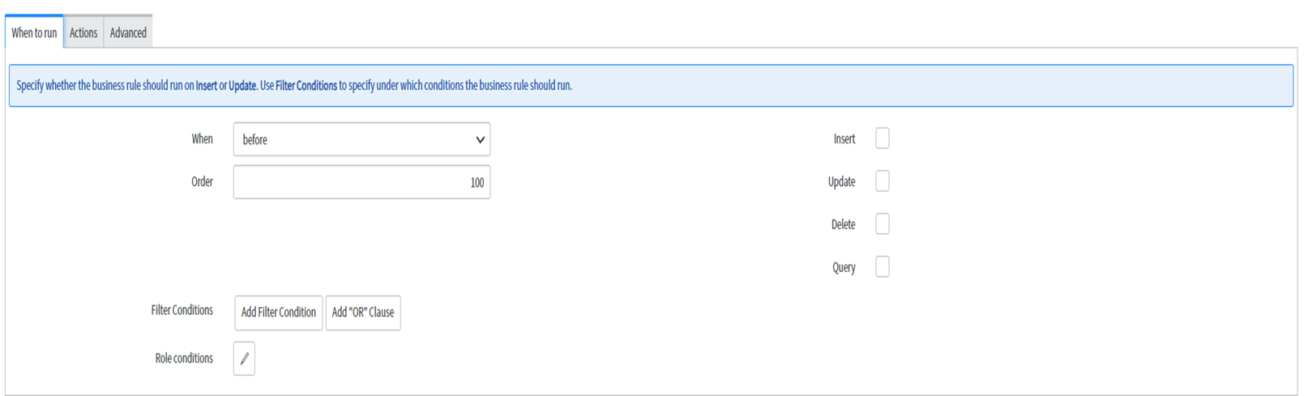Focus the Order input field
This screenshot has height=396, width=1304.
[x=361, y=182]
